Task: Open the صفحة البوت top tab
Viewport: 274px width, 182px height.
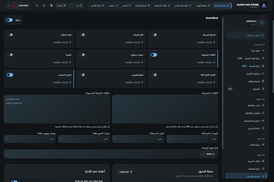Action: [x=203, y=6]
